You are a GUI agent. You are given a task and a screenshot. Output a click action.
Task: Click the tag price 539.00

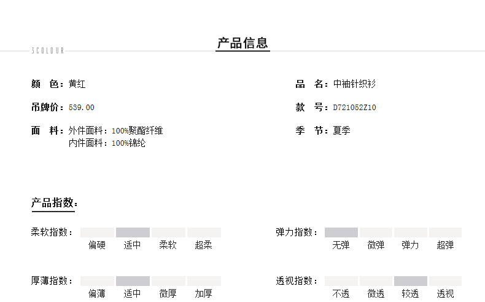tap(82, 108)
